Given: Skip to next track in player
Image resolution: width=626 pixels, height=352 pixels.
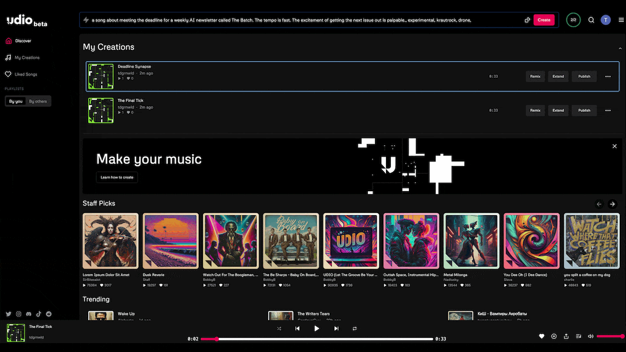Looking at the screenshot, I should click(x=336, y=328).
